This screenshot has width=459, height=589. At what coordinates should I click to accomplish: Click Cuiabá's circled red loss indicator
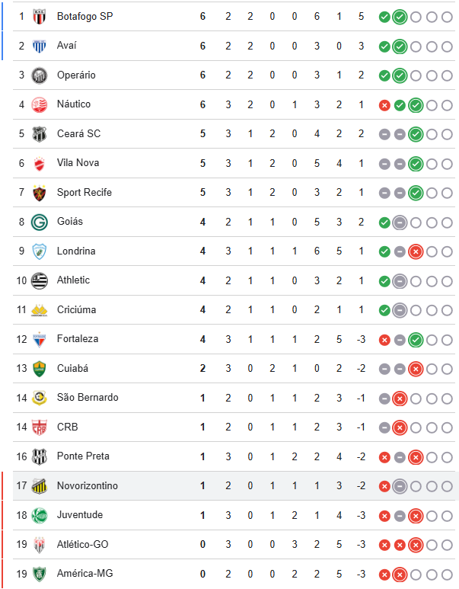tap(415, 369)
